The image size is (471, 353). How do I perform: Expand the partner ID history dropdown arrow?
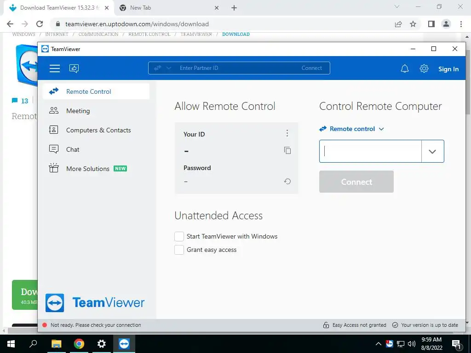[x=432, y=151]
